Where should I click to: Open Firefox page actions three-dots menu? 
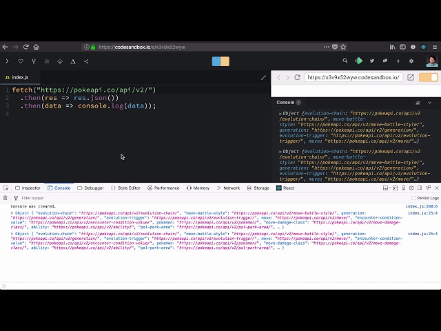click(326, 47)
